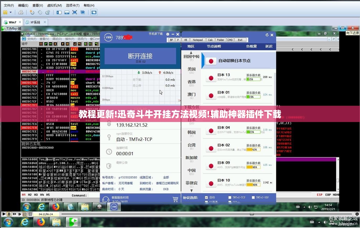This screenshot has height=228, width=360.
Task: Choose 自动切换日本节点
Action: [239, 61]
